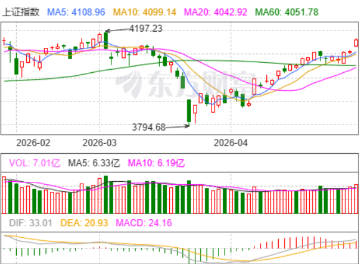This screenshot has height=264, width=359.
Task: Click the MACD 24.16 indicator label
Action: [144, 223]
